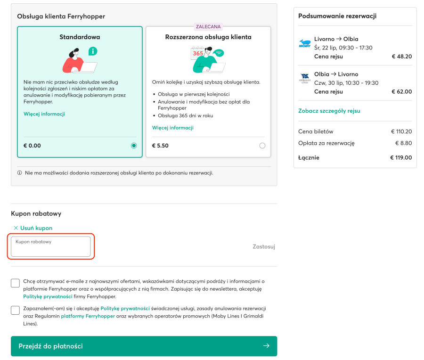This screenshot has height=360, width=424.
Task: Open Polityką prywatności link in the acceptance text
Action: (125, 308)
